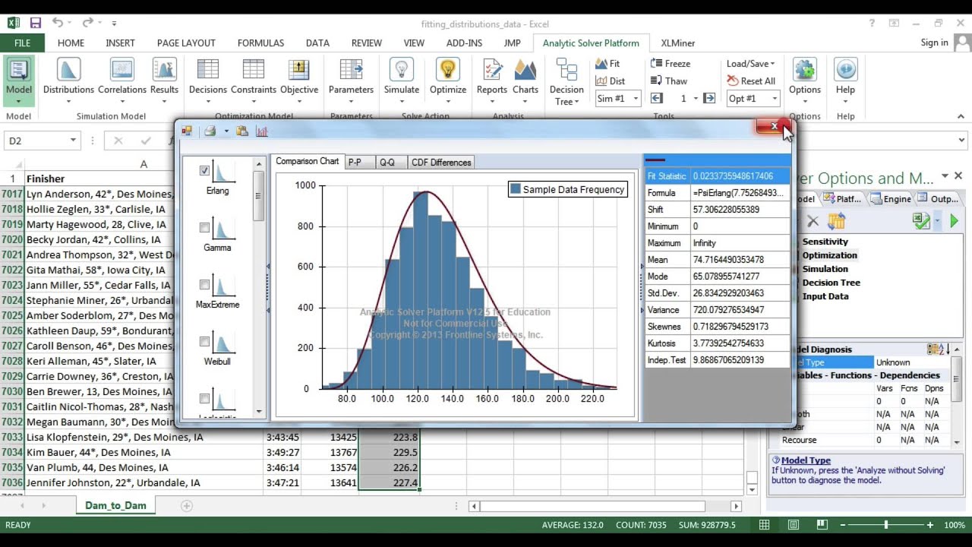
Task: Click the Sign in link
Action: point(934,43)
